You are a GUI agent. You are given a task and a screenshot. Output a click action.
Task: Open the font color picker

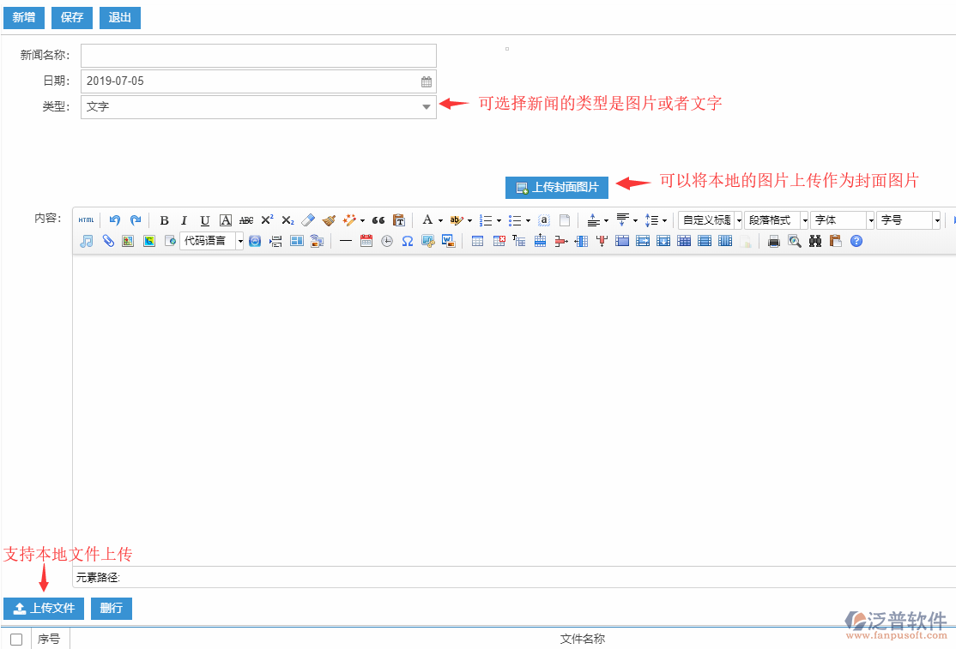[x=427, y=219]
